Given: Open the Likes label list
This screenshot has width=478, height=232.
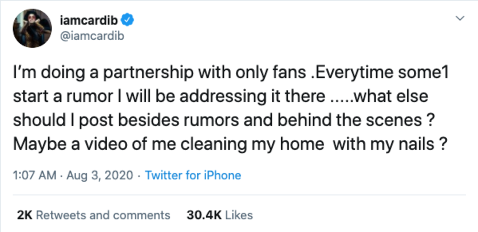Looking at the screenshot, I should point(239,215).
